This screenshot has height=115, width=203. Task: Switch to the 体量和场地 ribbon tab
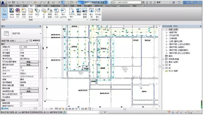(56, 6)
